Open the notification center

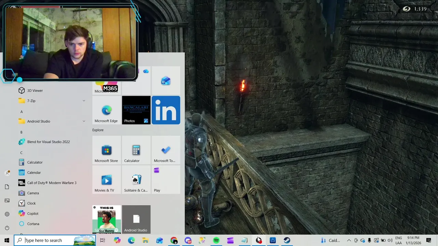click(x=429, y=241)
